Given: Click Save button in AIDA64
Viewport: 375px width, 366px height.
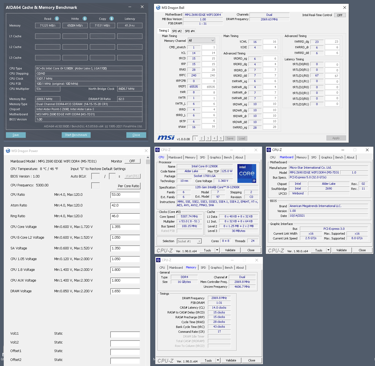Looking at the screenshot, I should (16, 135).
